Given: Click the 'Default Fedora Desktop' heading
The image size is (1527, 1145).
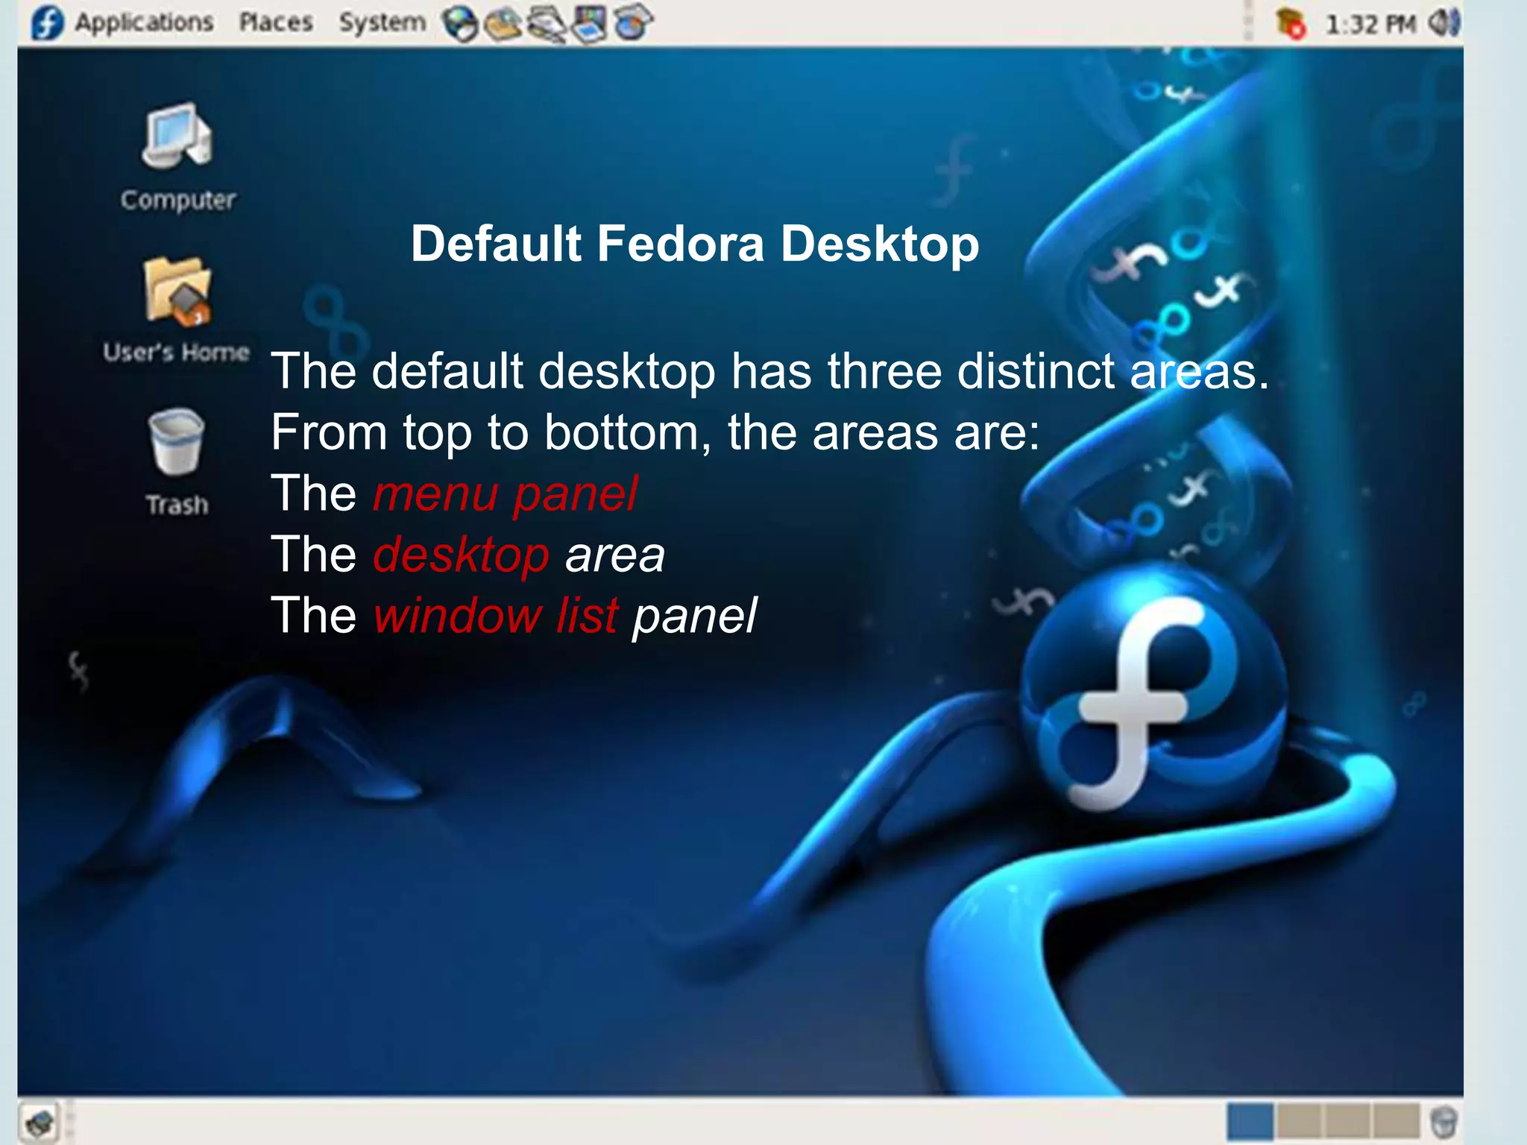Looking at the screenshot, I should pos(695,245).
